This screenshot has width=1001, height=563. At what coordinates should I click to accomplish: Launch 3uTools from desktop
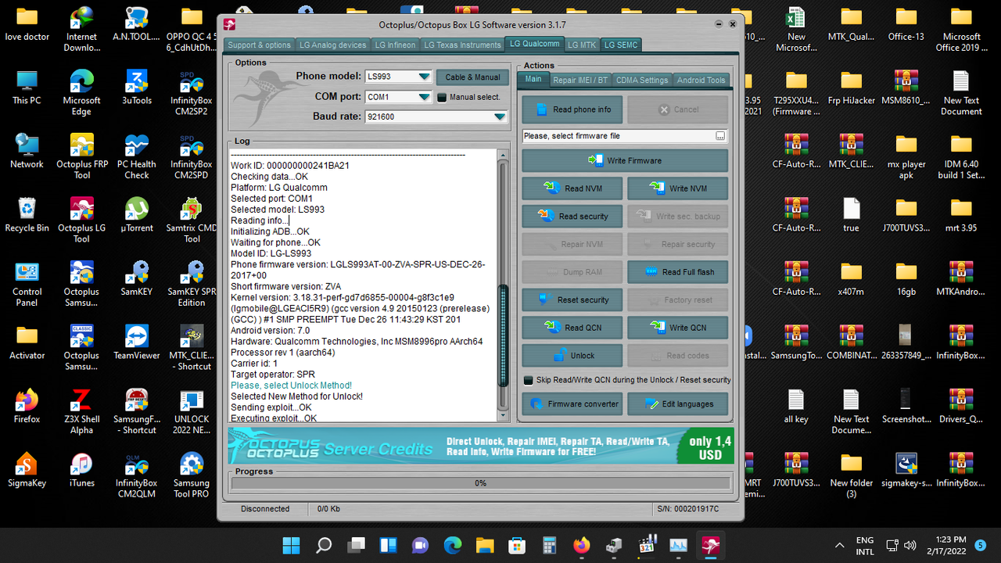click(137, 86)
